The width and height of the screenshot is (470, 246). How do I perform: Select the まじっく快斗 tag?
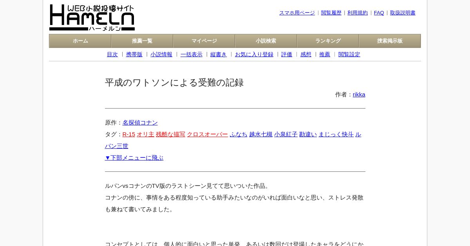pyautogui.click(x=336, y=134)
